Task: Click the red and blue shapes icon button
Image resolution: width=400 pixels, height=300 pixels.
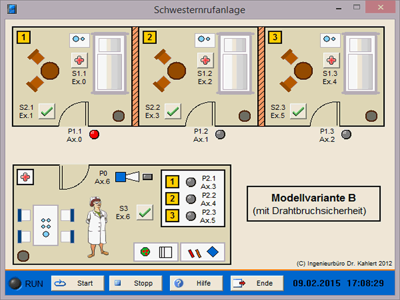Action: pos(202,252)
